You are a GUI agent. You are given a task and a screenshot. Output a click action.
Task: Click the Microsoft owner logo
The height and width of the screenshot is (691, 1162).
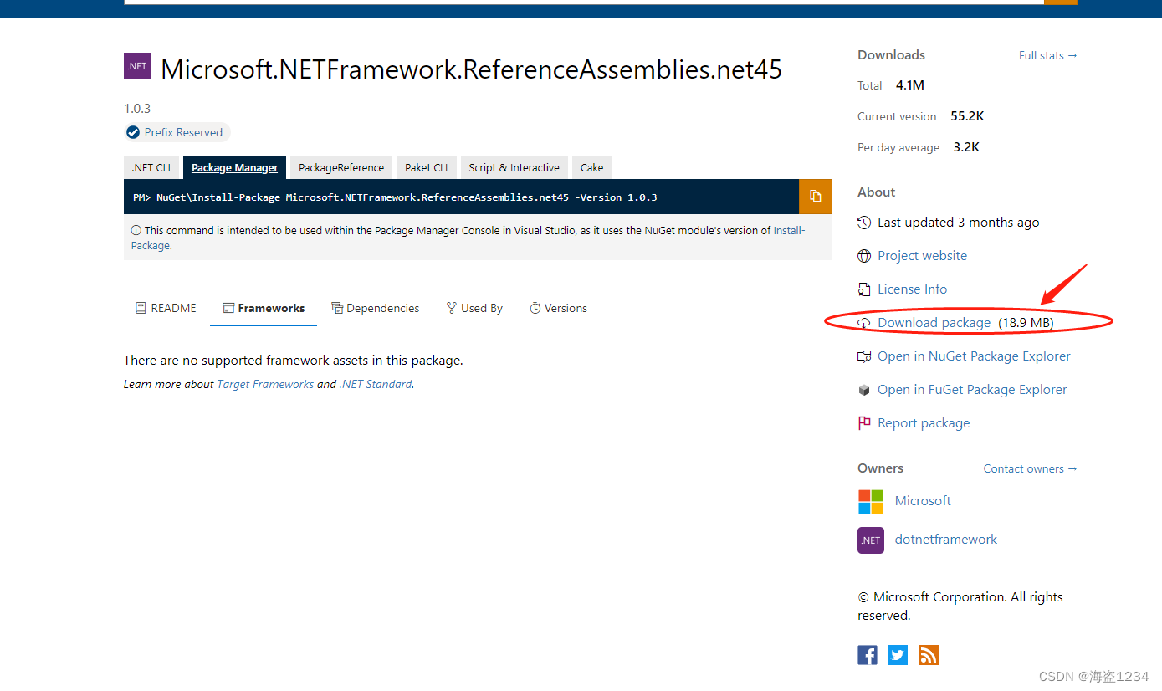pos(870,501)
